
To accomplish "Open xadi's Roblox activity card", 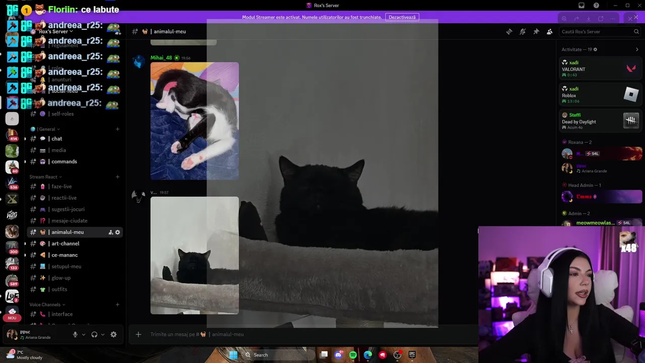I will coord(601,95).
